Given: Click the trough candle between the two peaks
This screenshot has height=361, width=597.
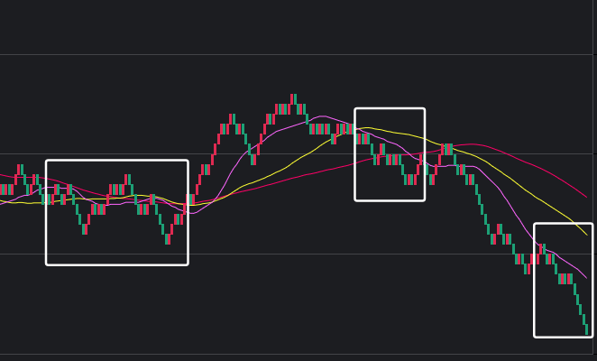Looking at the screenshot, I should pos(253,160).
